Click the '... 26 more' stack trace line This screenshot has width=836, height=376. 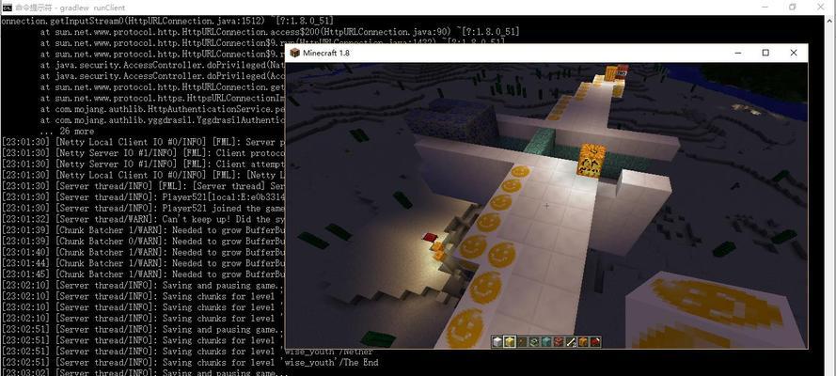click(67, 131)
